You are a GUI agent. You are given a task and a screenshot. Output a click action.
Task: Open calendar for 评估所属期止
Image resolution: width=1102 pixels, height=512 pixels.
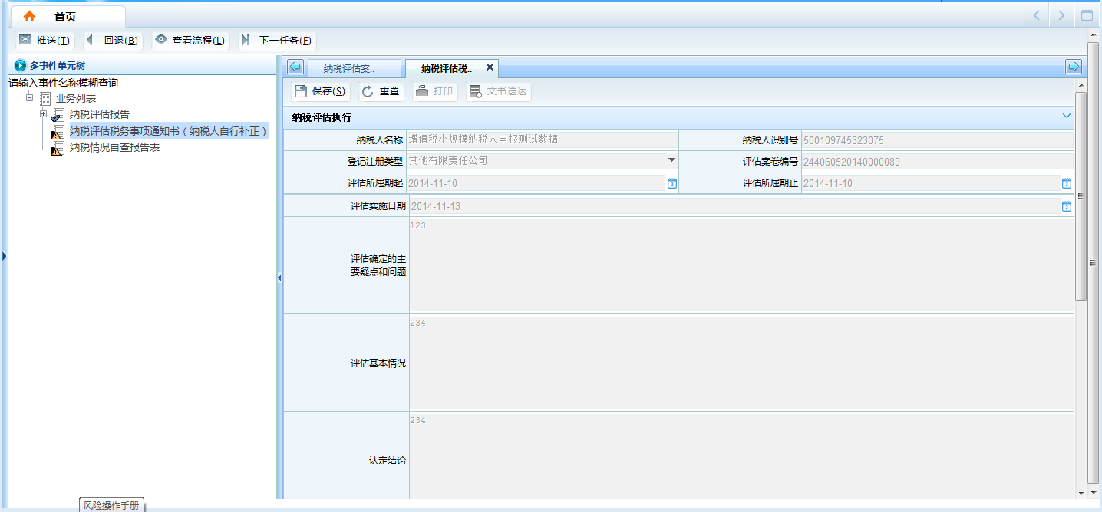1066,183
